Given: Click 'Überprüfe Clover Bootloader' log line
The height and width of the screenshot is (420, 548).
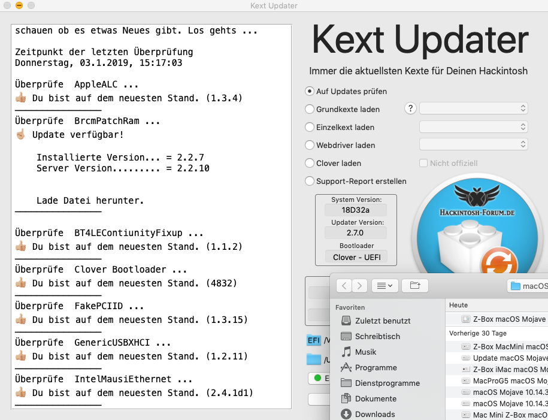Looking at the screenshot, I should 101,270.
